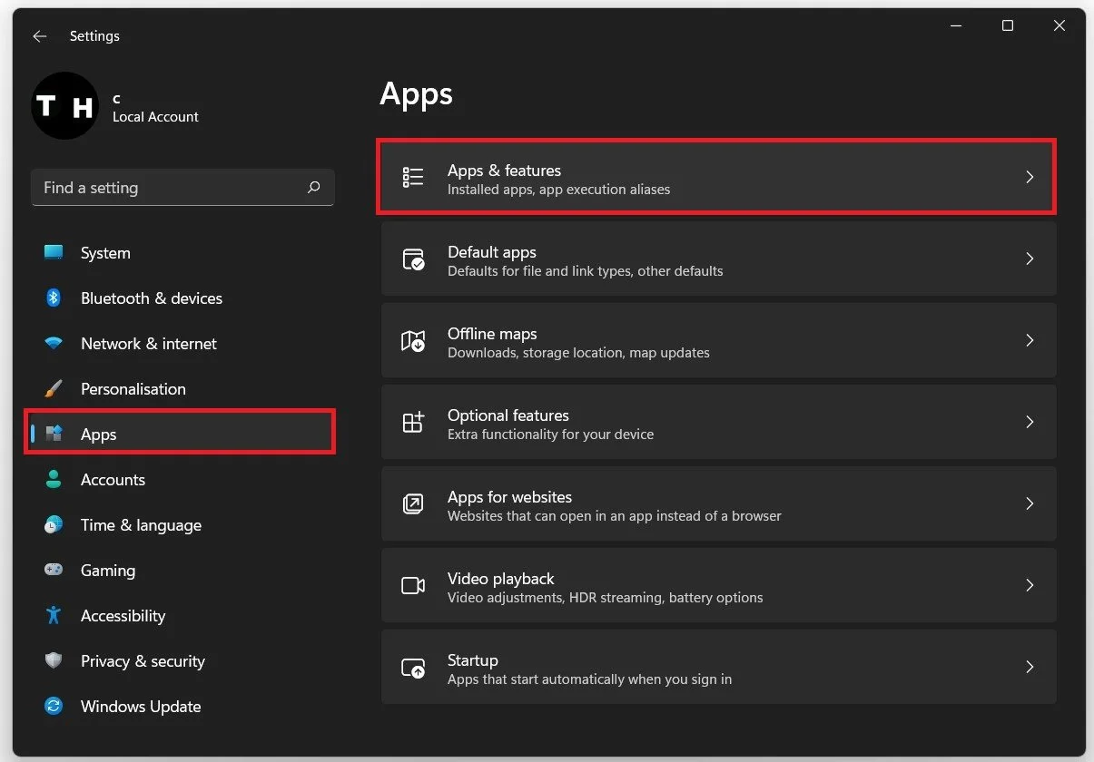Open Optional features title
The height and width of the screenshot is (762, 1094).
(x=508, y=415)
